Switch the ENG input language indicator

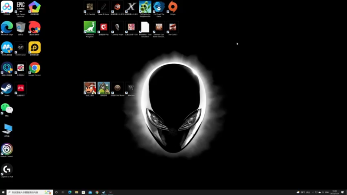(x=327, y=192)
